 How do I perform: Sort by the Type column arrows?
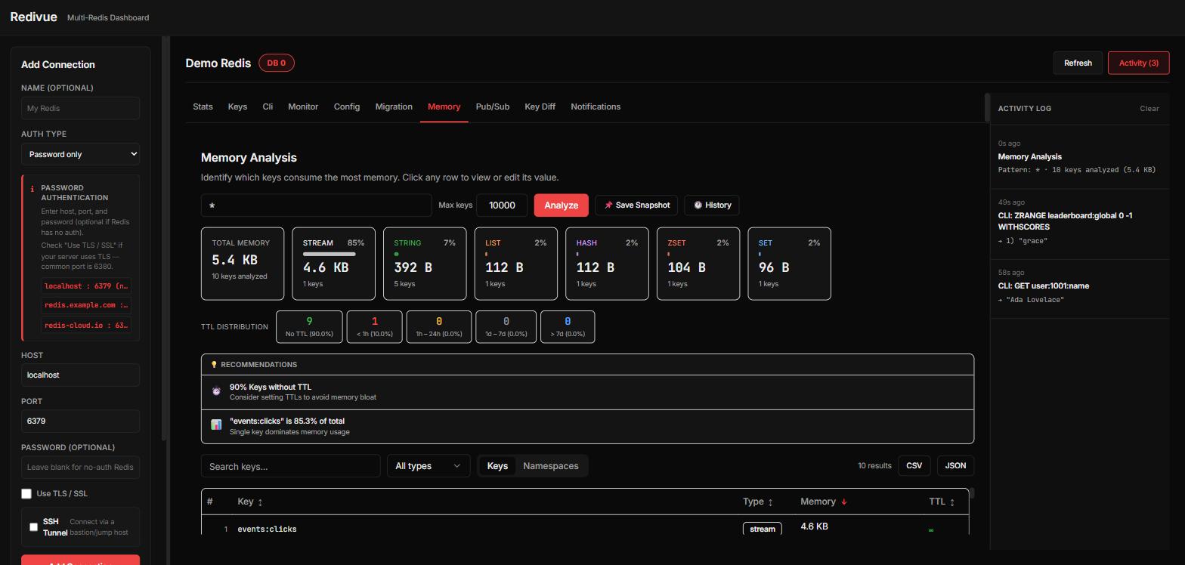[x=770, y=502]
